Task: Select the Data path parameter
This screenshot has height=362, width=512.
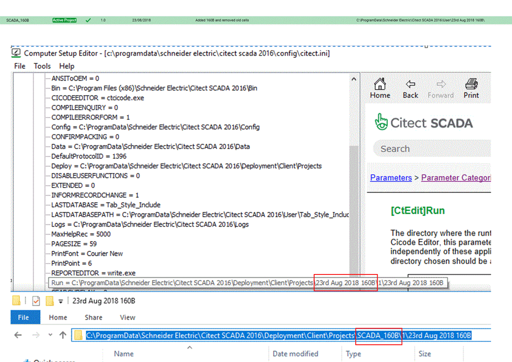Action: coord(150,146)
